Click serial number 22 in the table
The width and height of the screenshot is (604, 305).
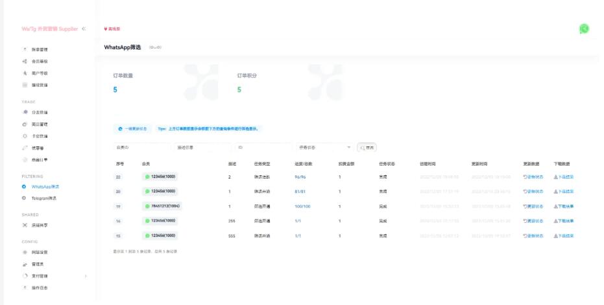[118, 177]
